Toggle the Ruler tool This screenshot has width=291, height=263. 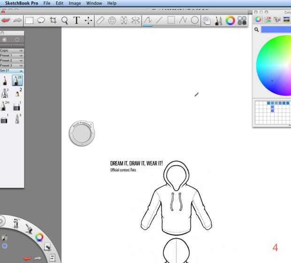coord(100,20)
